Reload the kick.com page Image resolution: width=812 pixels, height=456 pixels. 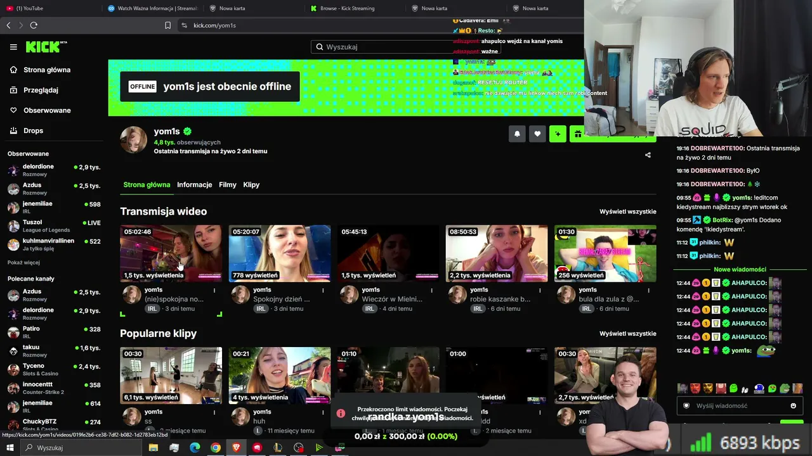tap(34, 25)
